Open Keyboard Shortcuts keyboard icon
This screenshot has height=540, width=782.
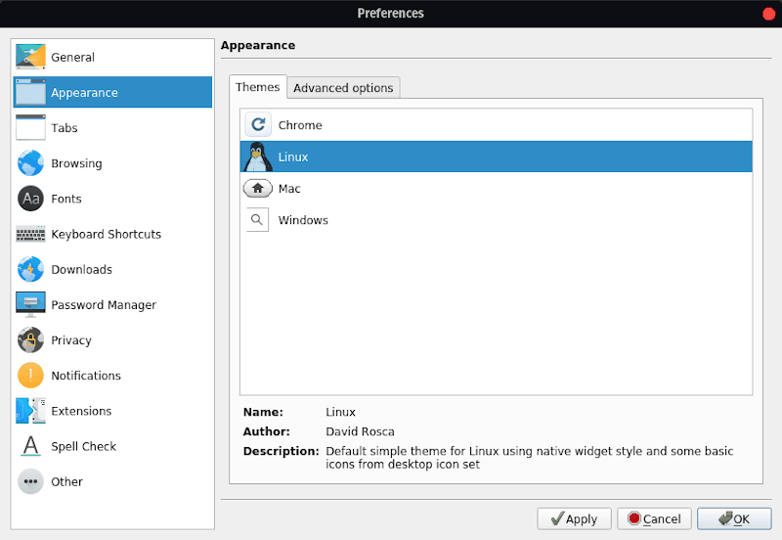pos(31,234)
